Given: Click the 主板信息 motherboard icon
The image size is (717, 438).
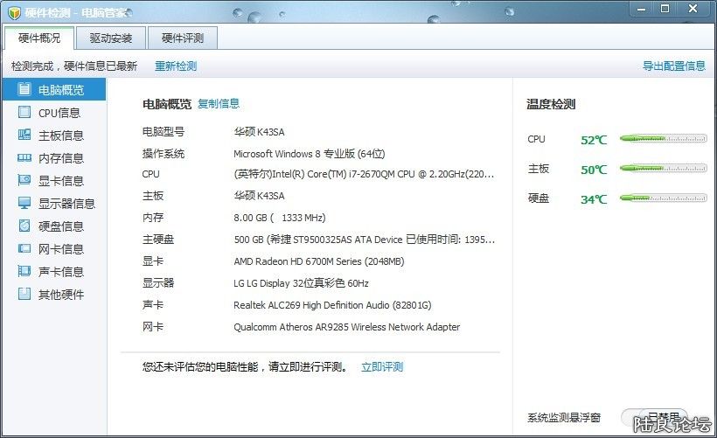Looking at the screenshot, I should [x=24, y=136].
